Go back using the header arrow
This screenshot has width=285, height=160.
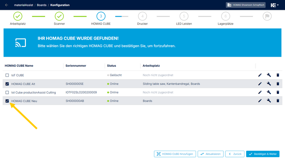coord(6,5)
